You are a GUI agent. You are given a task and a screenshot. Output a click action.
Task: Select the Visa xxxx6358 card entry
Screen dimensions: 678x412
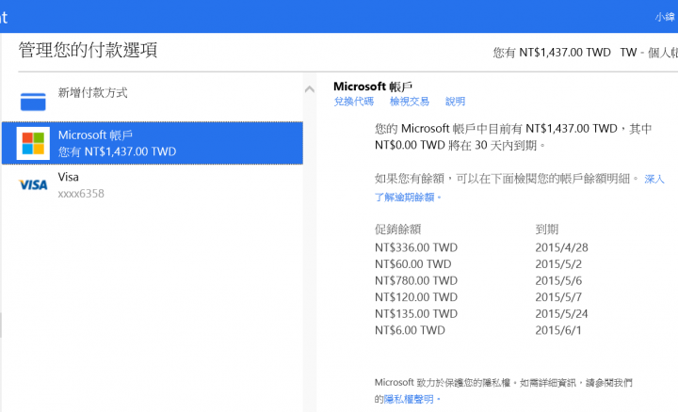pyautogui.click(x=153, y=185)
